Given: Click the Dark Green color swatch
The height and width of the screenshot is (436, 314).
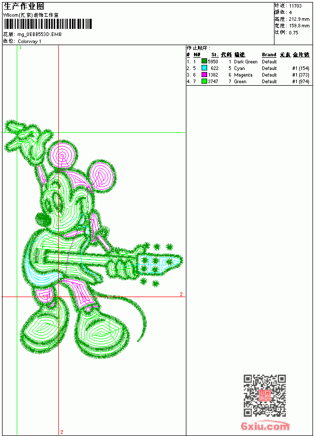Looking at the screenshot, I should pyautogui.click(x=204, y=61).
